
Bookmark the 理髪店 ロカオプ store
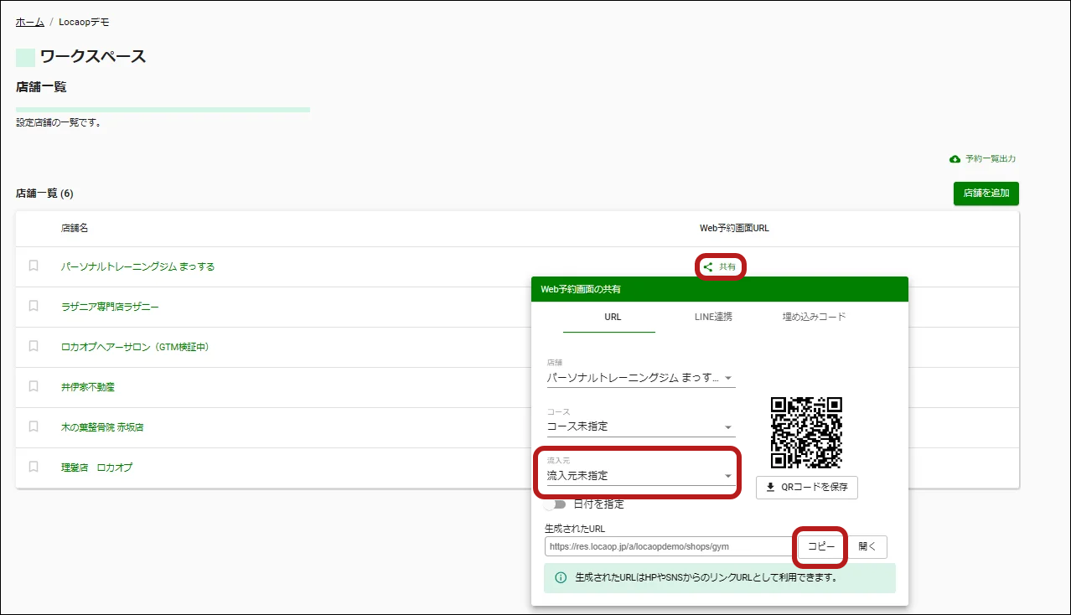(34, 467)
